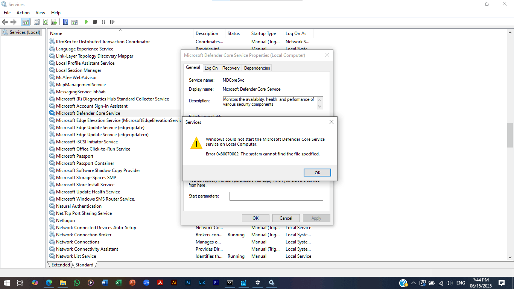The image size is (514, 289).
Task: Switch to the Log On tab
Action: pyautogui.click(x=211, y=68)
